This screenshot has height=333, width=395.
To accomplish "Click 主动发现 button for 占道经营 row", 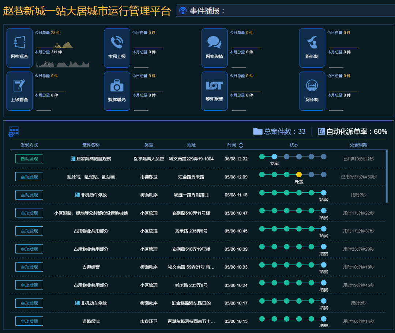I will tap(29, 267).
